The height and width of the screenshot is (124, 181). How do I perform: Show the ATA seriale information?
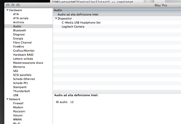click(21, 18)
